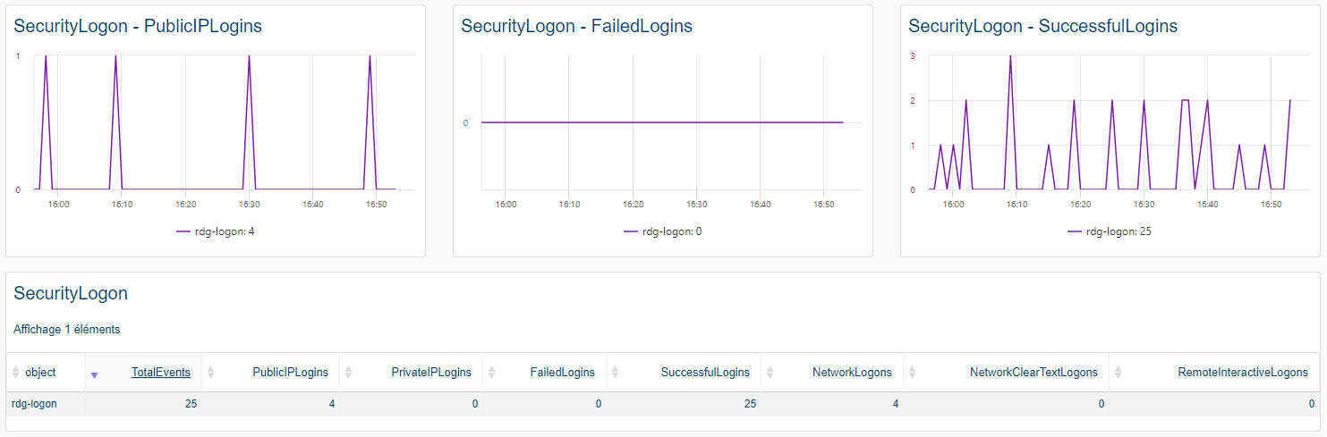Click the descending sort arrow beside TotalEvents
Image resolution: width=1327 pixels, height=437 pixels.
click(94, 374)
